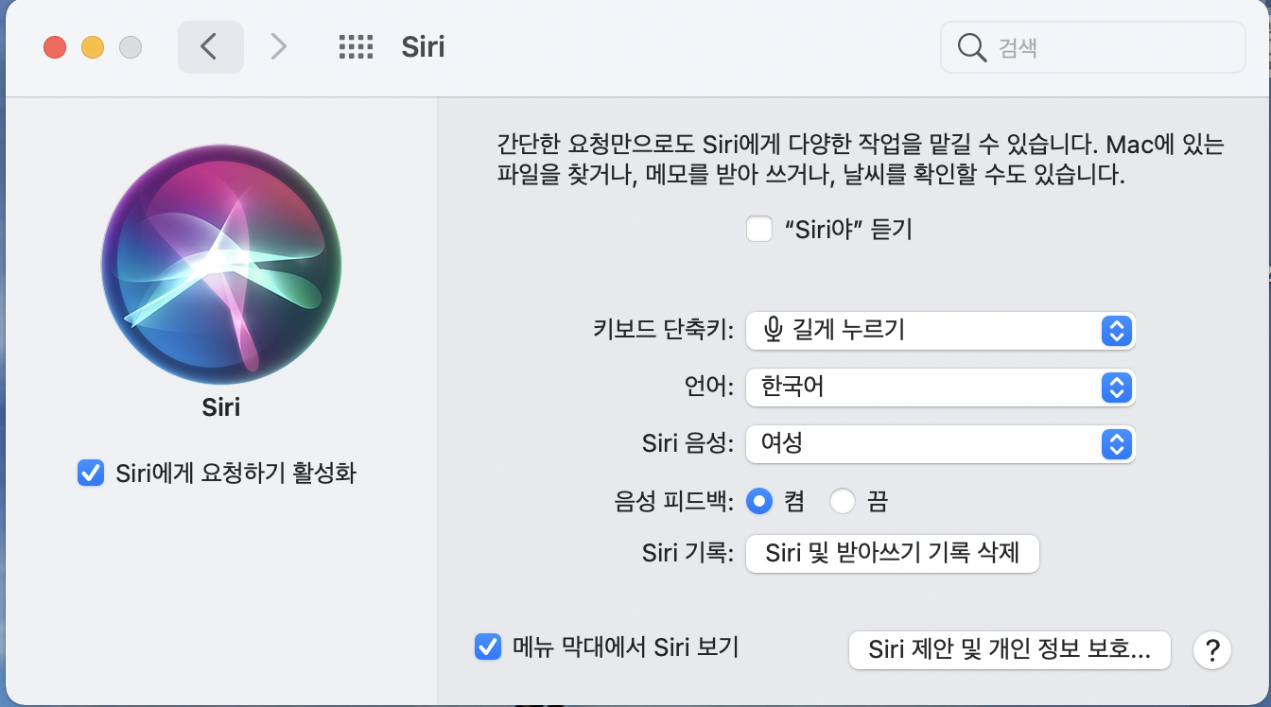Close the window with red button
1271x707 pixels.
coord(55,47)
